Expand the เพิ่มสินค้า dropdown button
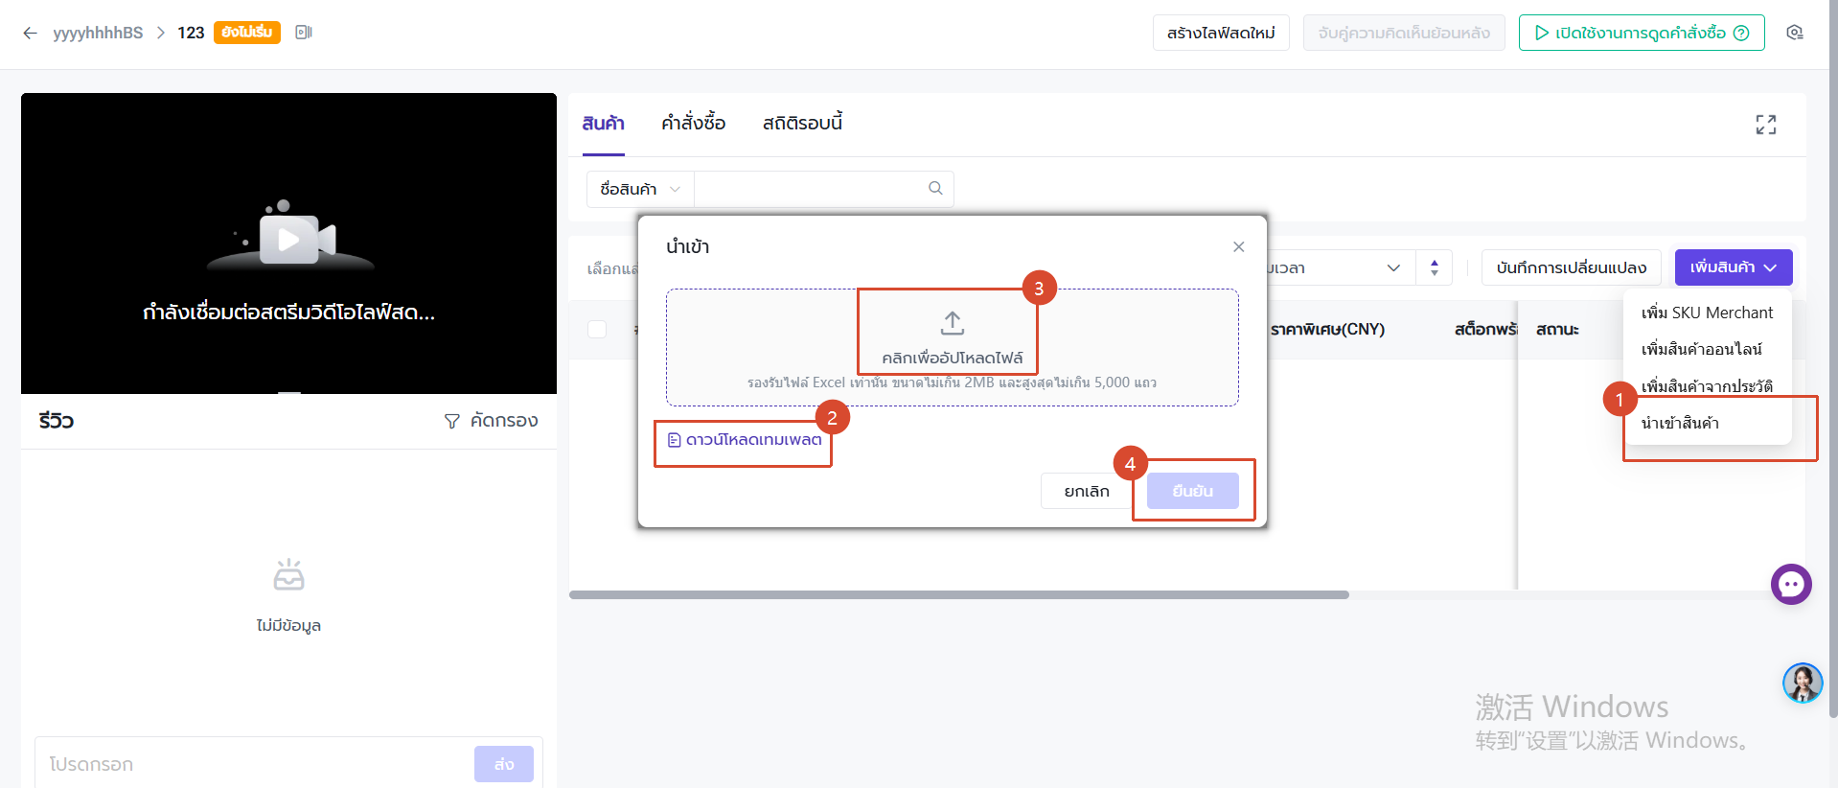 1734,267
